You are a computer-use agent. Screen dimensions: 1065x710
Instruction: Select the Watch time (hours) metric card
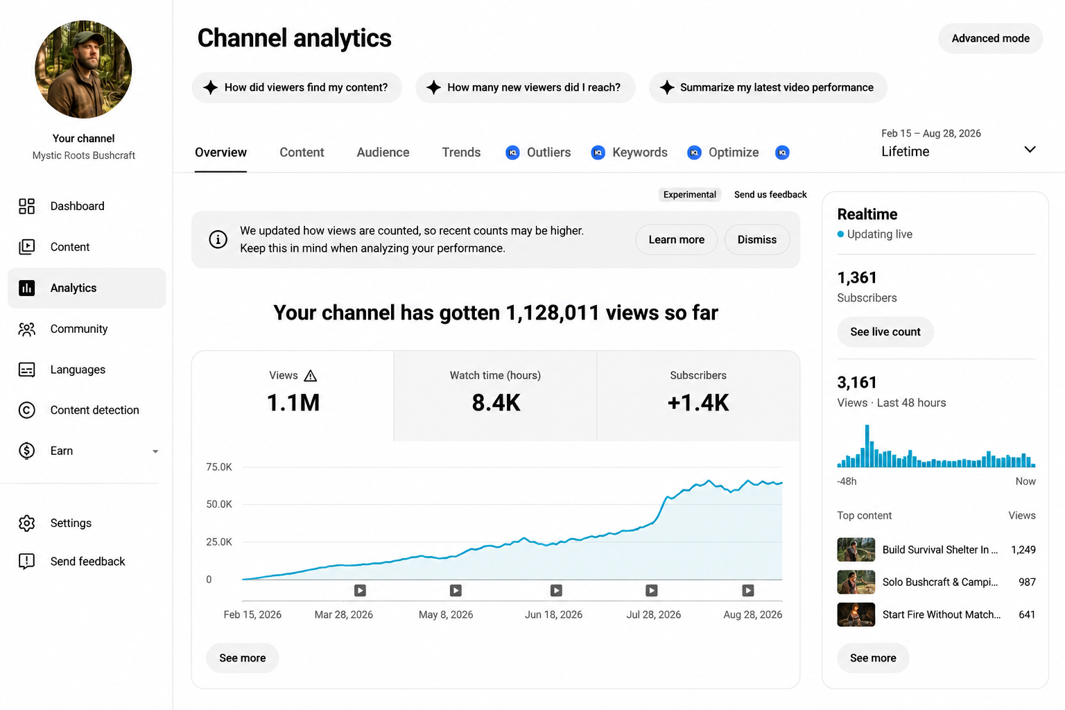point(495,396)
